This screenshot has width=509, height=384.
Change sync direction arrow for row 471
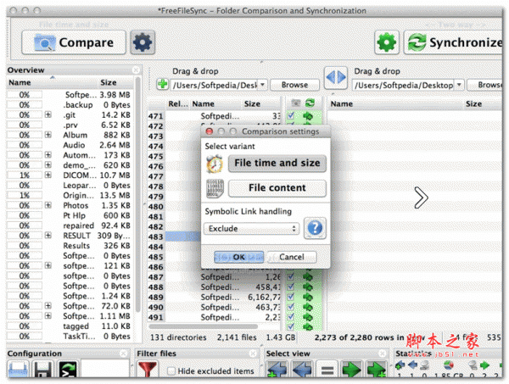pos(308,116)
